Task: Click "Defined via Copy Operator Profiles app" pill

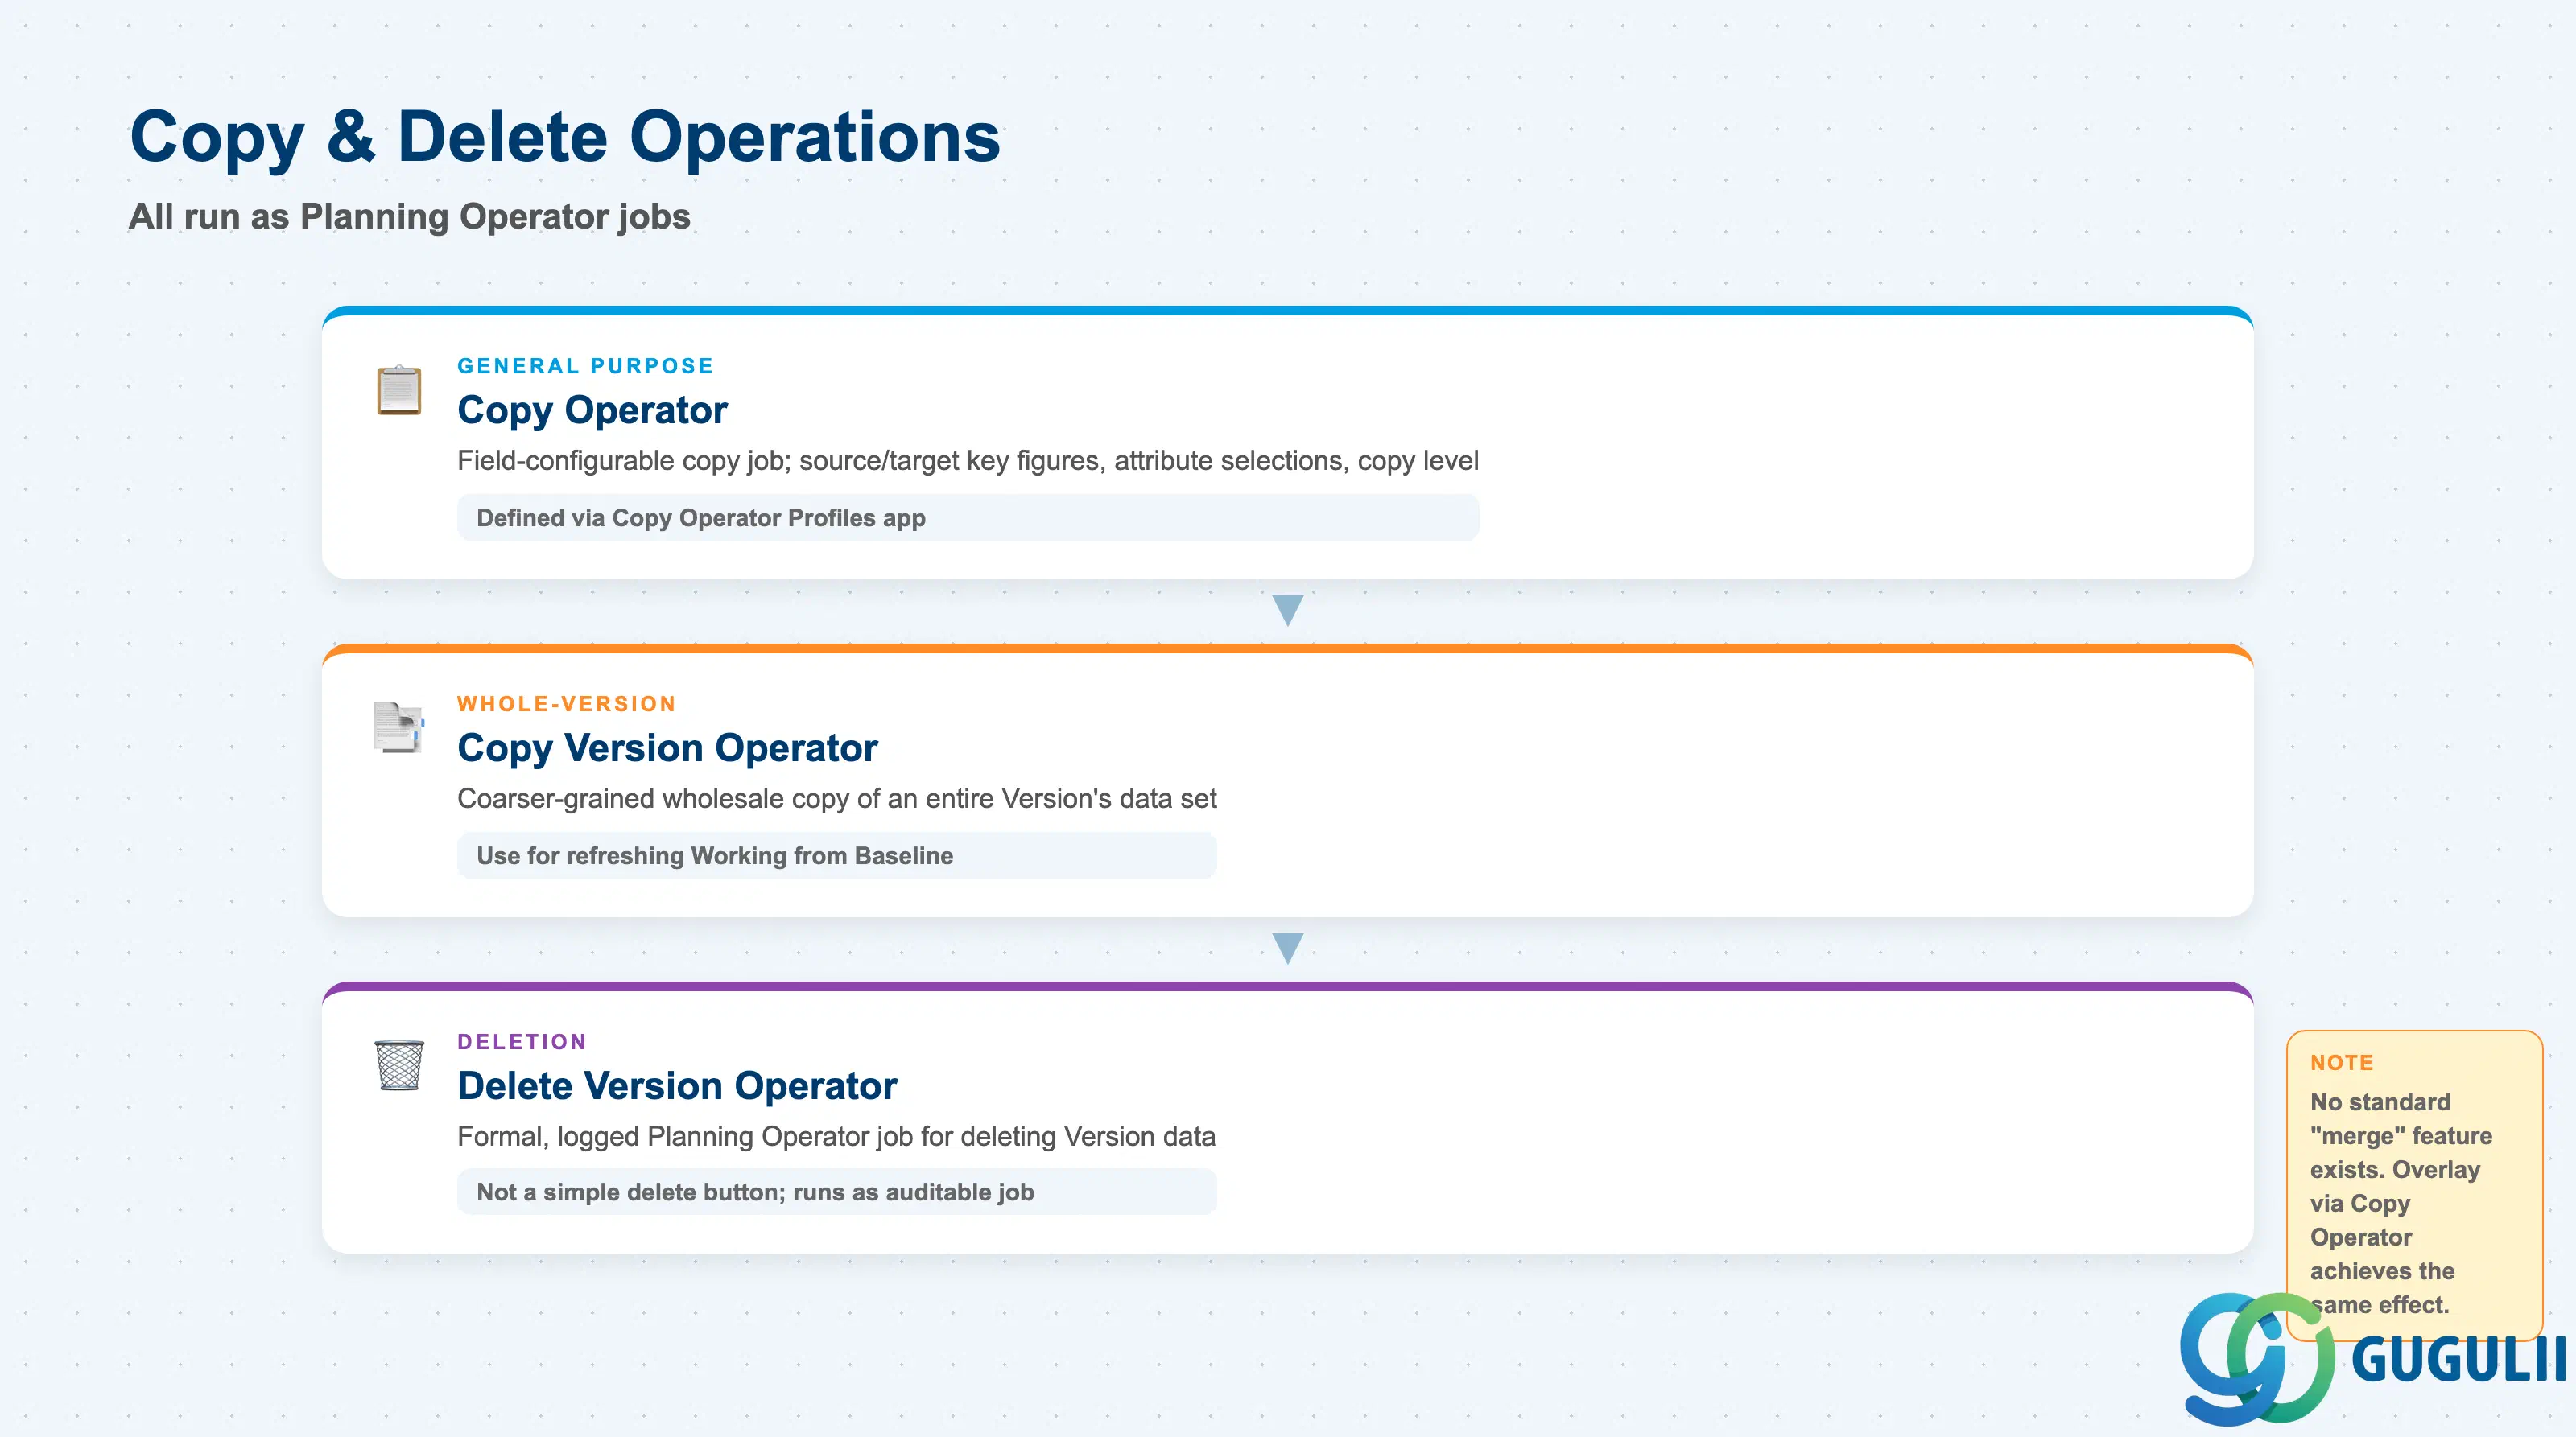Action: 968,517
